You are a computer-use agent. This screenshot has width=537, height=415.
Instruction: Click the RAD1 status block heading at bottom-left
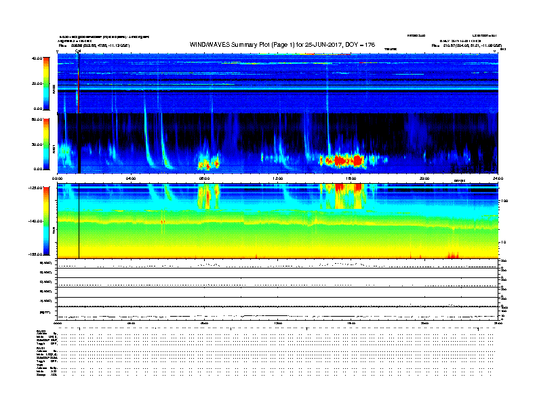tap(41, 348)
